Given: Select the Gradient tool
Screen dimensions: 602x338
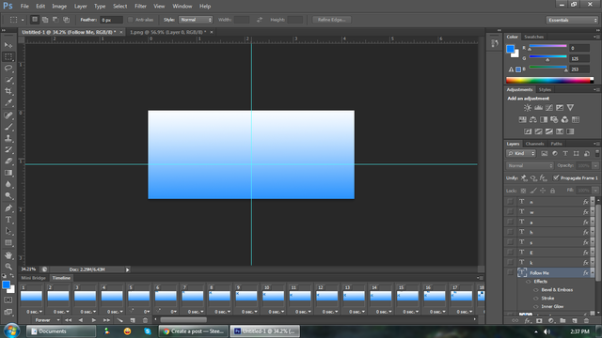Looking at the screenshot, I should [8, 173].
